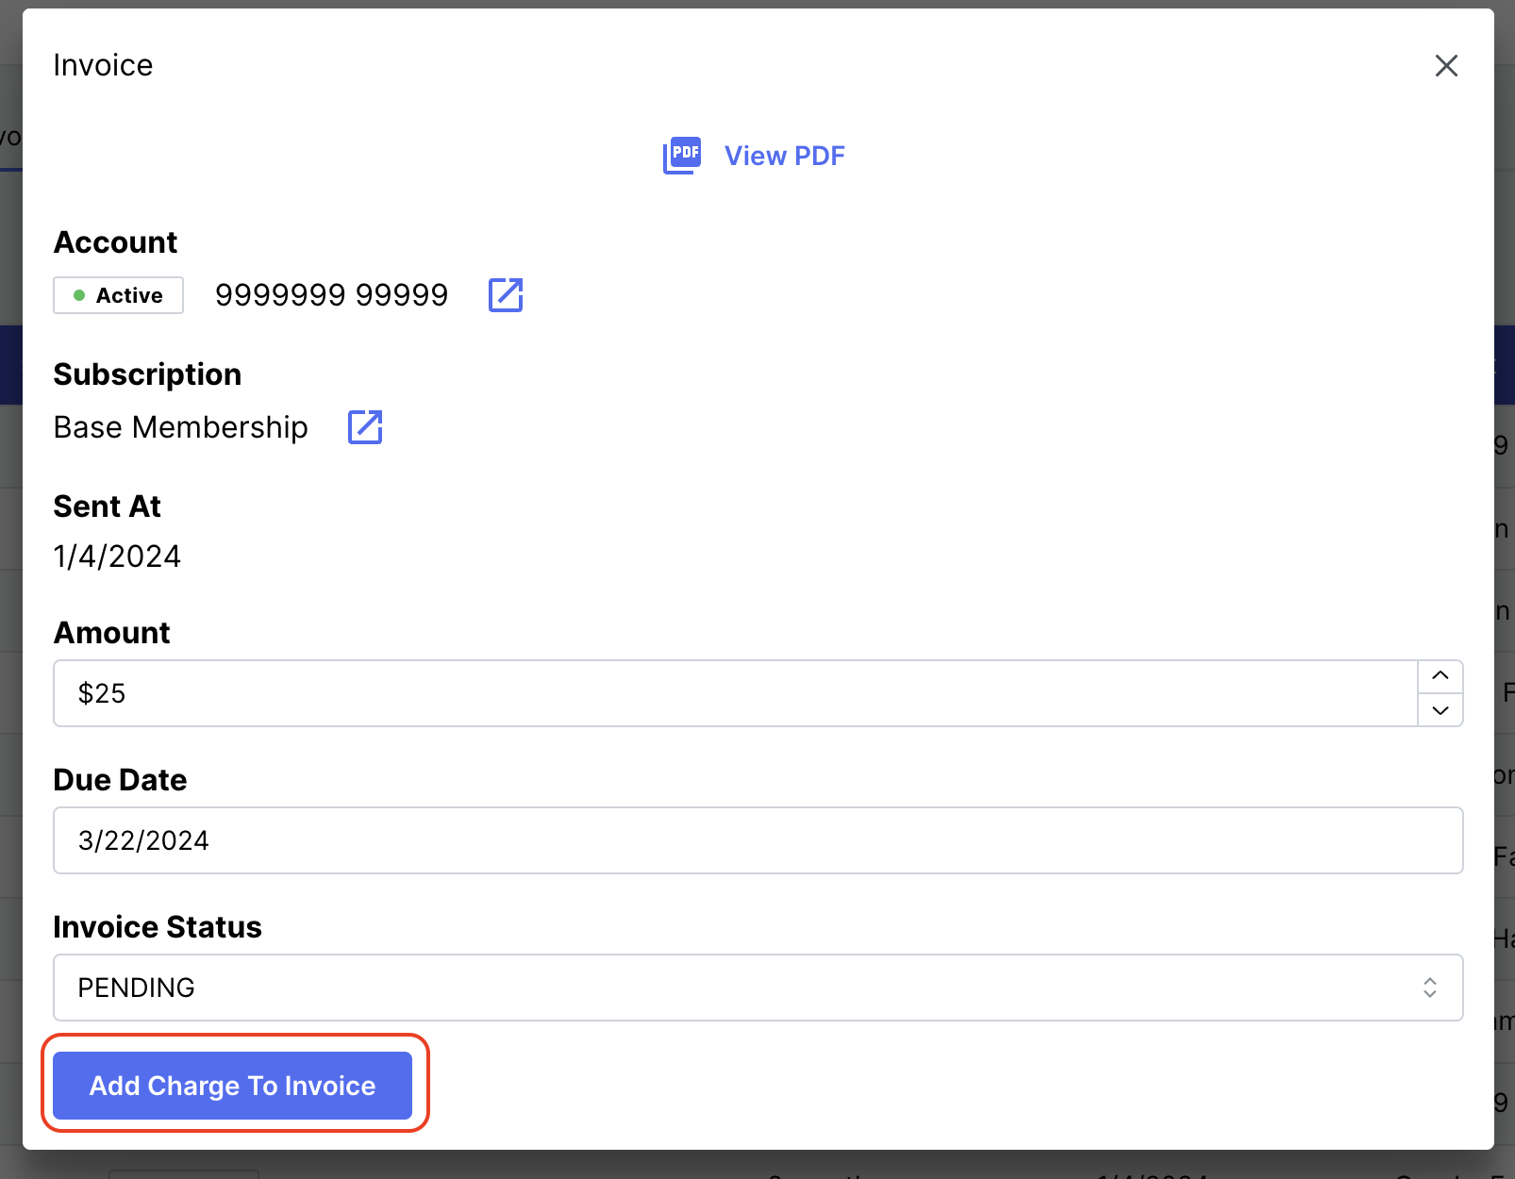Click the increment arrow on the Amount stepper

(1440, 676)
